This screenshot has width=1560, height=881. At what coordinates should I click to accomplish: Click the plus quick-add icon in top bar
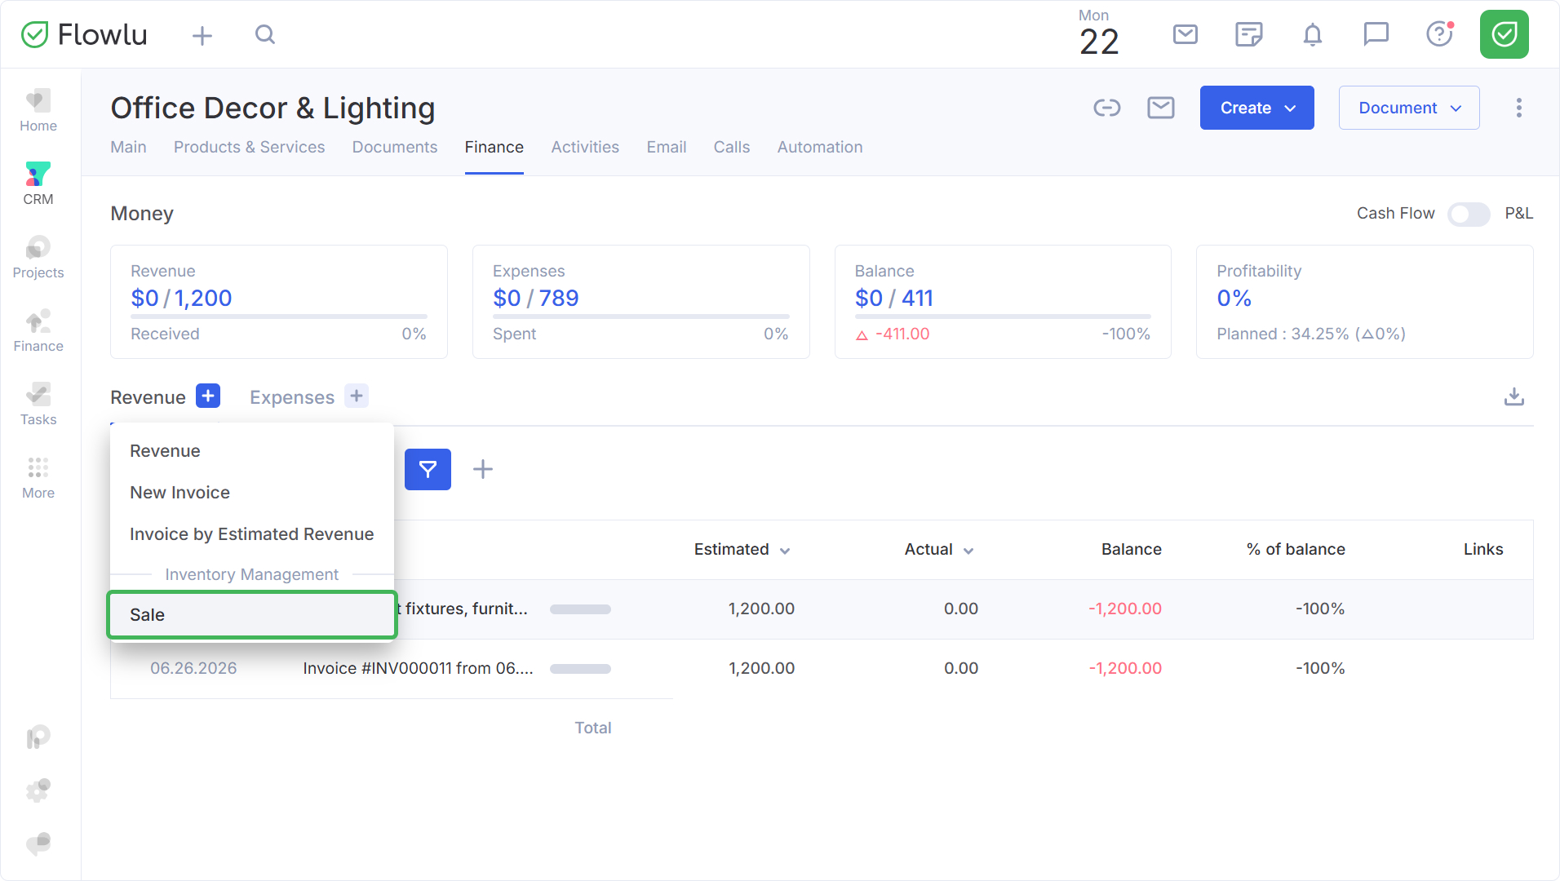(202, 35)
